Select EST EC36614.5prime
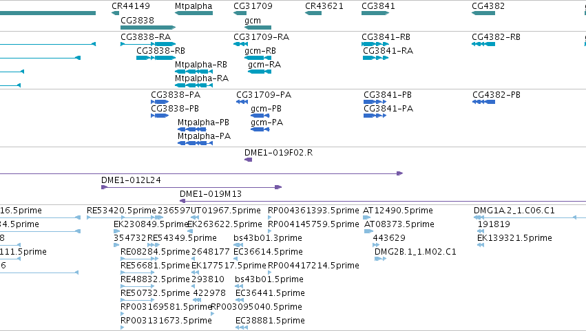 [268, 252]
